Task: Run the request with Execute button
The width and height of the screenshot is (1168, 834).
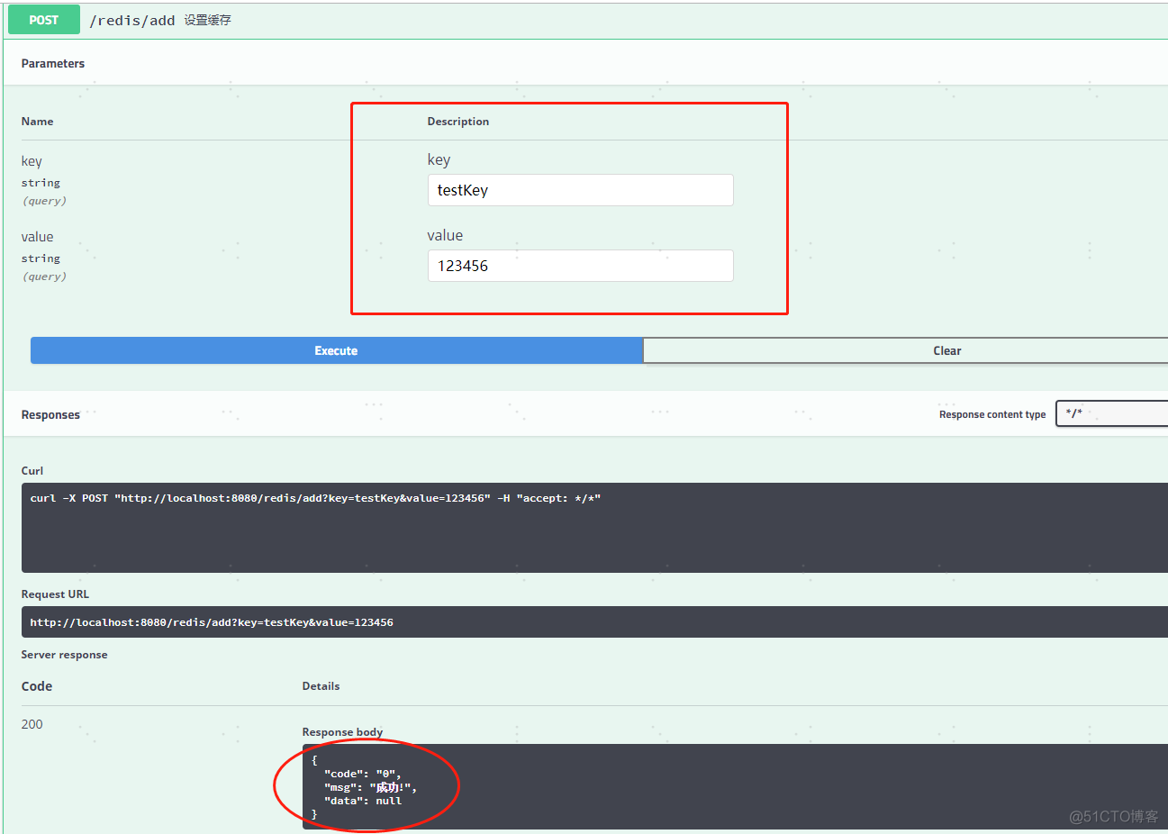Action: pyautogui.click(x=337, y=350)
